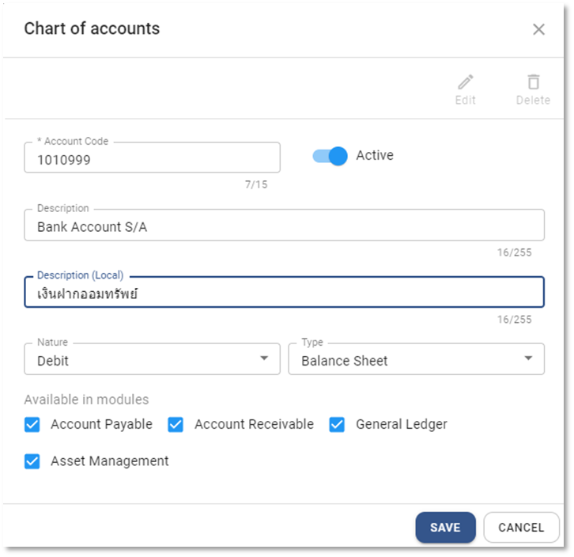Uncheck the Account Receivable checkbox
This screenshot has width=574, height=557.
(x=176, y=425)
